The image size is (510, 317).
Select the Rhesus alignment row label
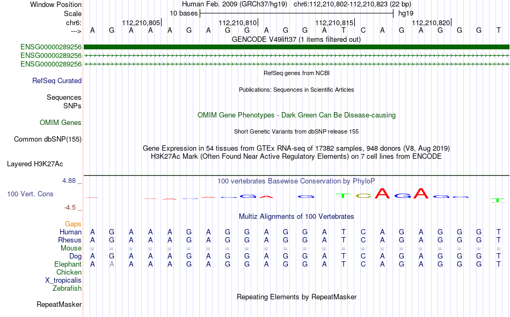(x=70, y=240)
